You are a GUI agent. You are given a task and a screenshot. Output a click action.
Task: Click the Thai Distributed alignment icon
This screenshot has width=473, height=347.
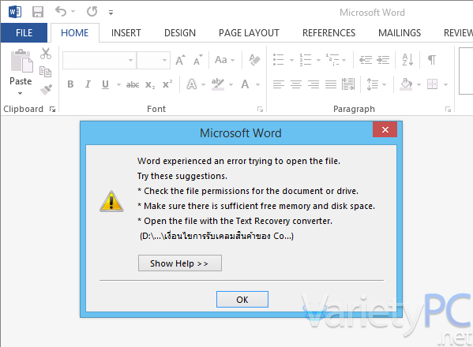click(x=348, y=84)
